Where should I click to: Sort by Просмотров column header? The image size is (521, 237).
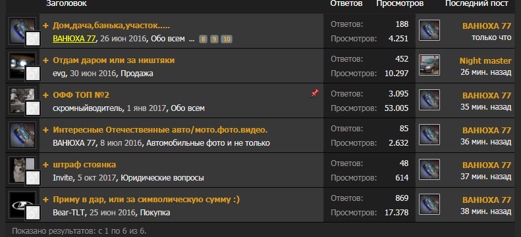(400, 4)
